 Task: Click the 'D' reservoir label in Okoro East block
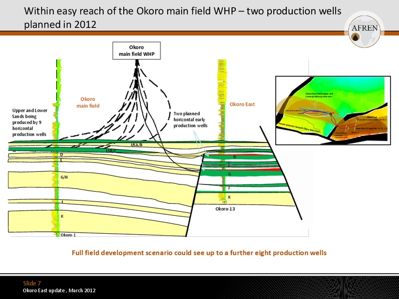pyautogui.click(x=234, y=157)
